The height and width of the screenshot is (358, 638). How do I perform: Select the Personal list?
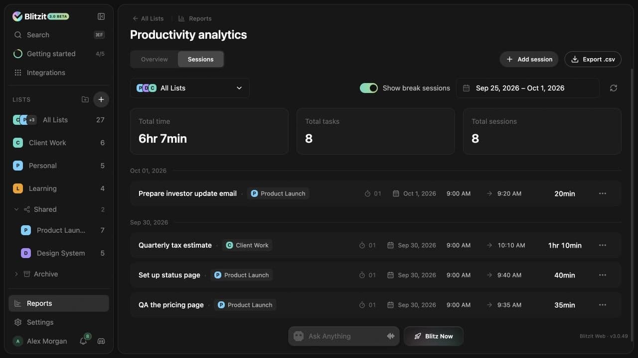(x=59, y=166)
